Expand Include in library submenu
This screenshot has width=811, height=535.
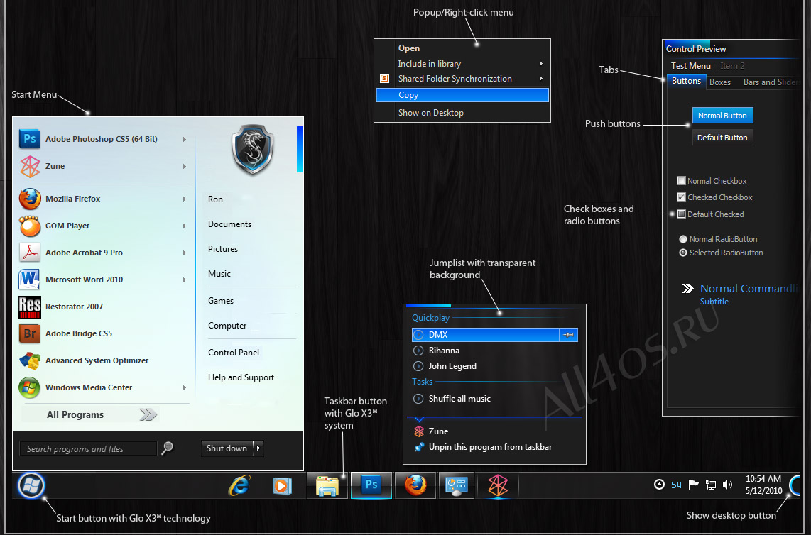coord(541,64)
